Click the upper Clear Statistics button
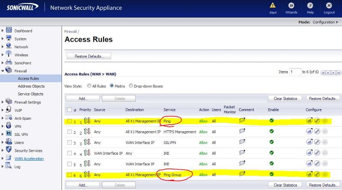Screen dimensions: 342x190 285,98
